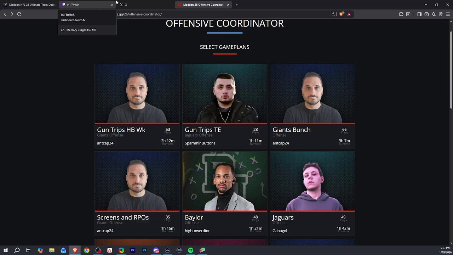The height and width of the screenshot is (255, 453).
Task: Click the 2h 12m runtime value
Action: [x=168, y=141]
